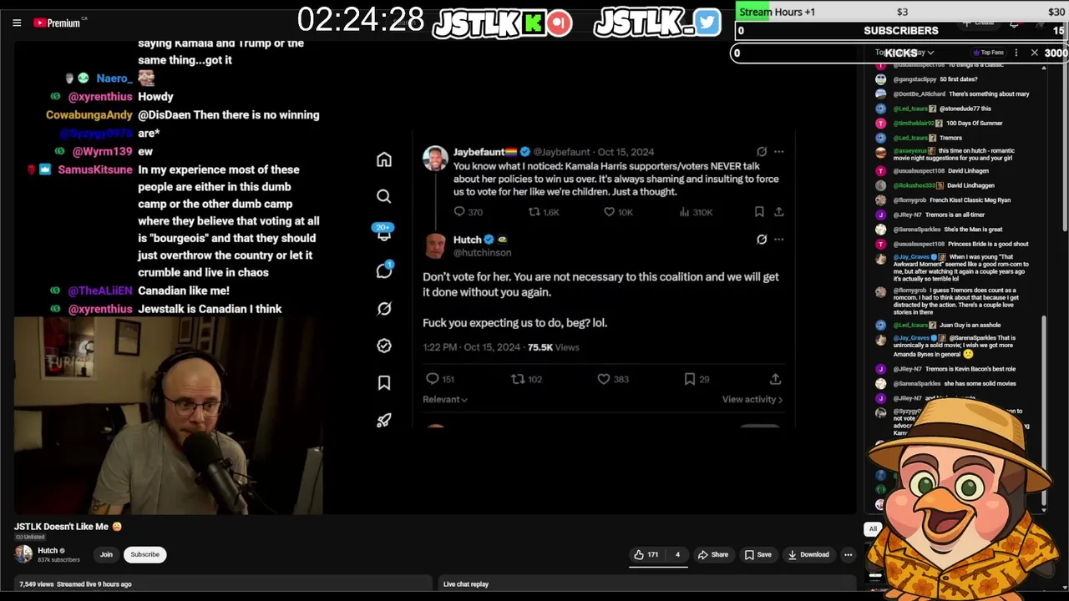Like Hutch's tweet showing 383 likes
This screenshot has height=601, width=1069.
[612, 379]
